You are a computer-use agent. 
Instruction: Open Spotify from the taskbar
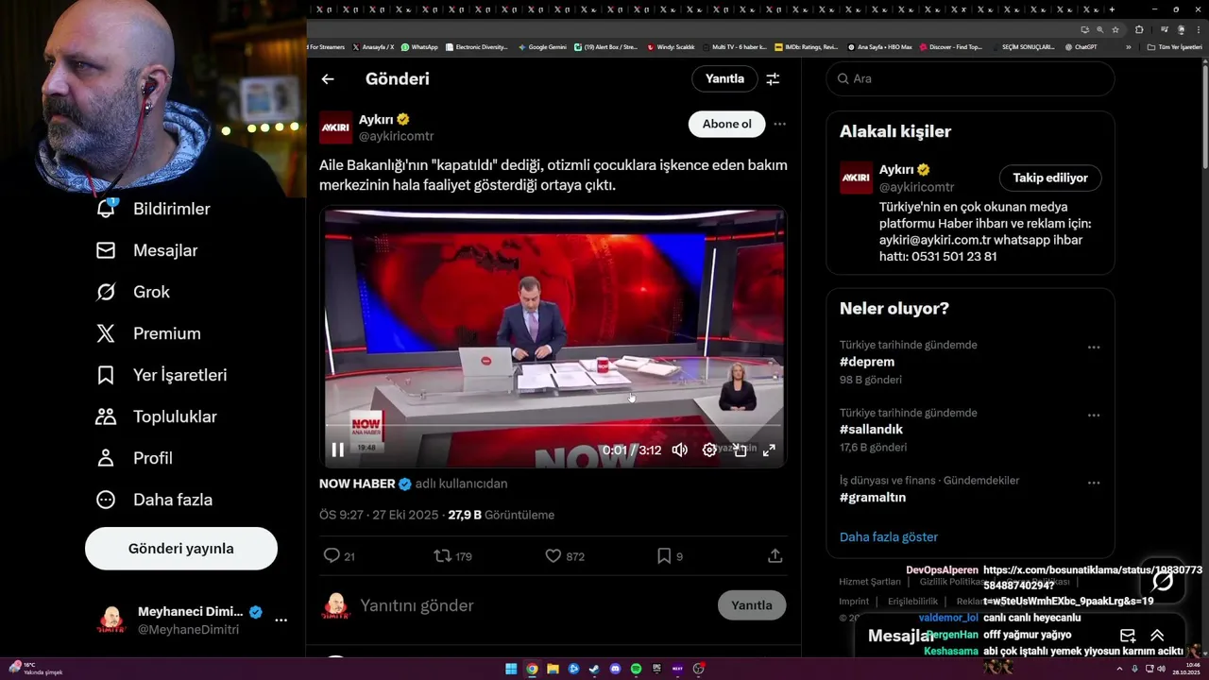coord(636,669)
